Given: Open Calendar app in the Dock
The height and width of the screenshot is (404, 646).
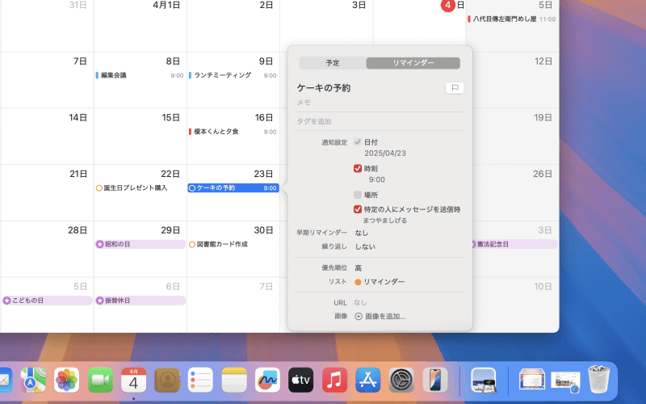Looking at the screenshot, I should (133, 380).
